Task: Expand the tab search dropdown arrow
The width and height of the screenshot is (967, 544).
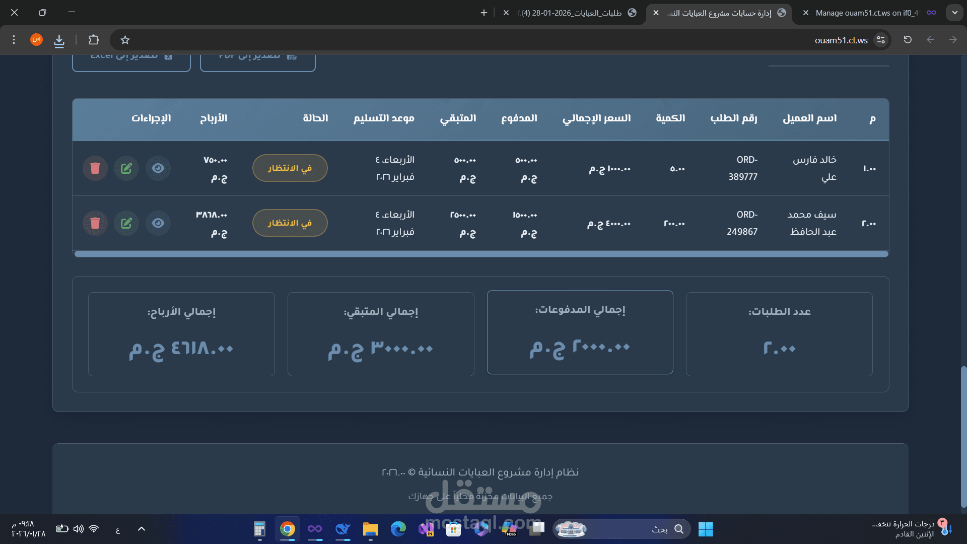Action: click(954, 13)
